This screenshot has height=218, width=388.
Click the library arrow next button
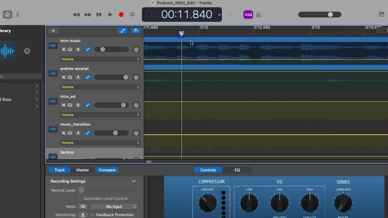pos(27,51)
